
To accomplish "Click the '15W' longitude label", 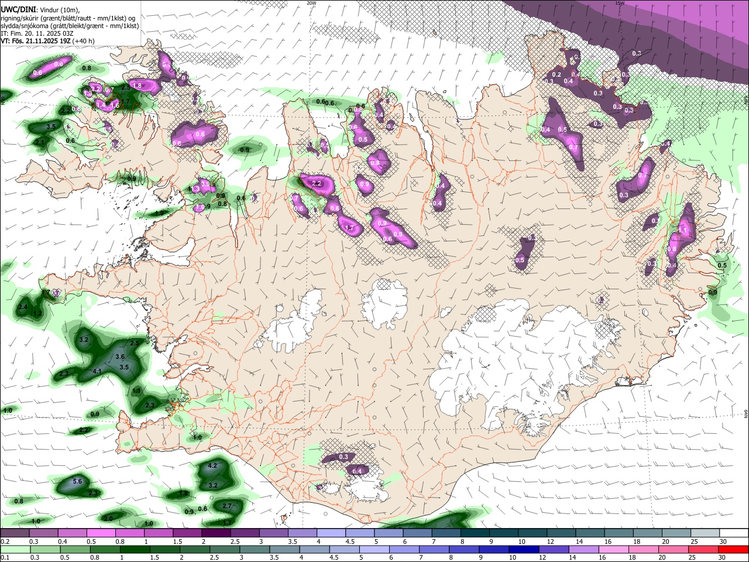I will coord(620,3).
